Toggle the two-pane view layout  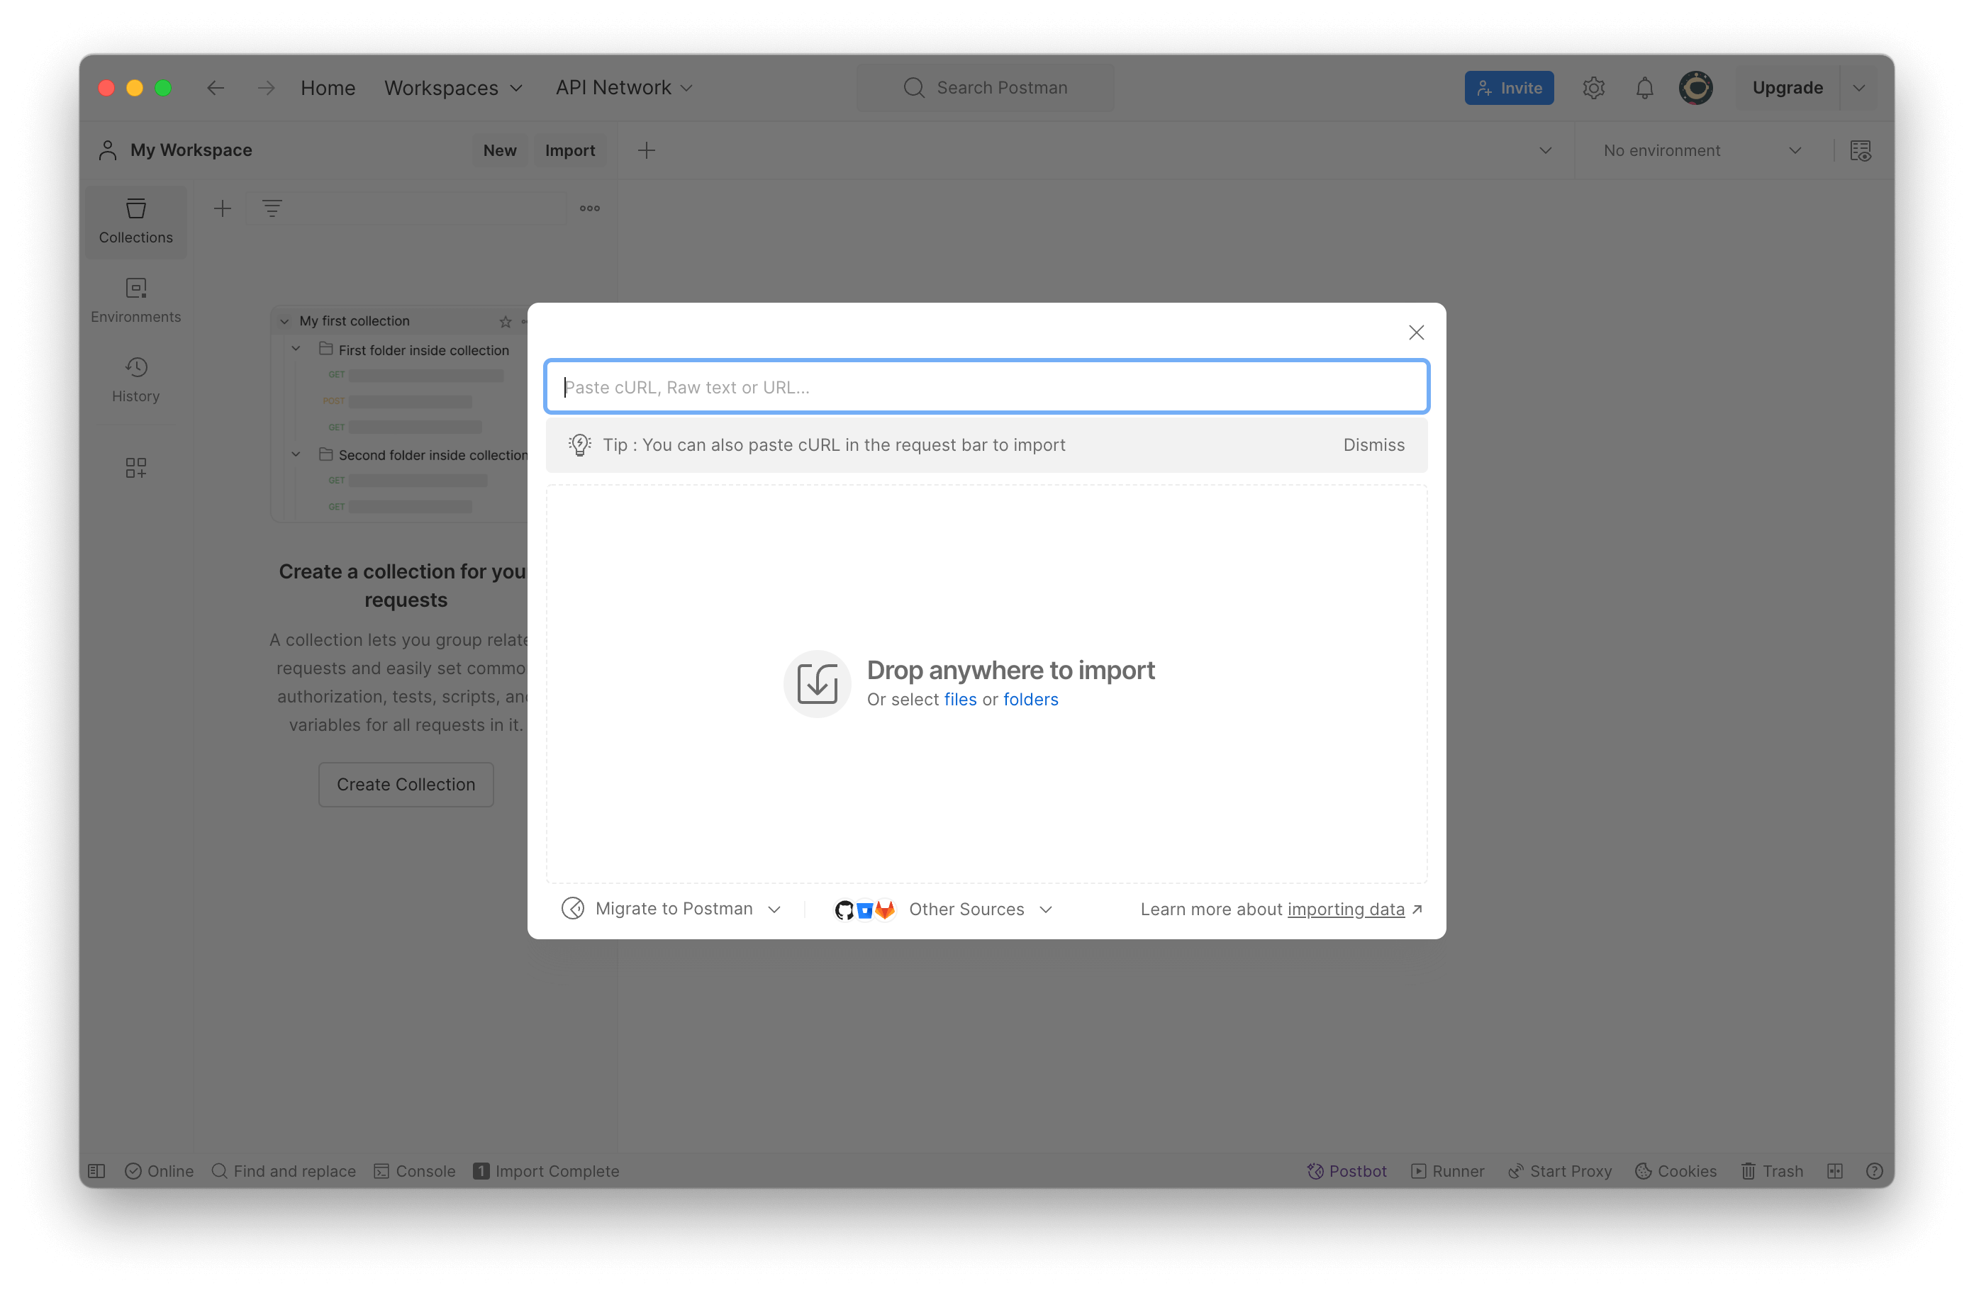[x=1836, y=1170]
